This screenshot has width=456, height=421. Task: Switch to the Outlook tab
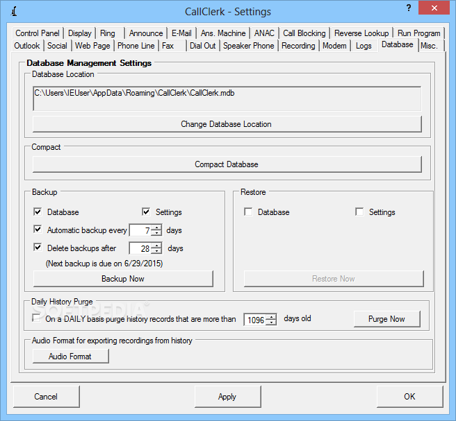click(27, 46)
